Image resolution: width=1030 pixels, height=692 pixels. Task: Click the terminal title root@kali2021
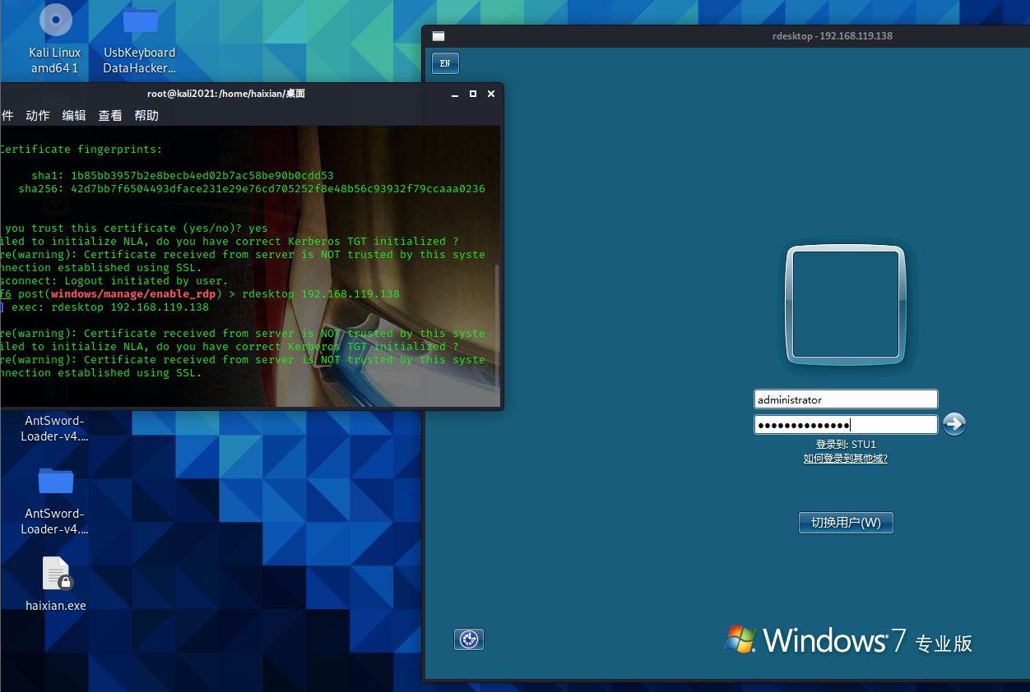226,94
